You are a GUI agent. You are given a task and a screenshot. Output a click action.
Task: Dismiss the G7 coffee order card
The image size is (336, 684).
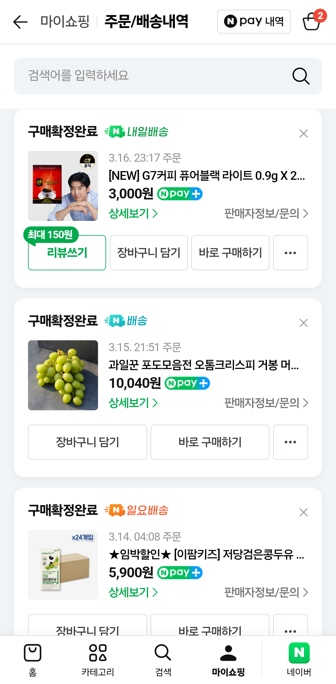[303, 133]
